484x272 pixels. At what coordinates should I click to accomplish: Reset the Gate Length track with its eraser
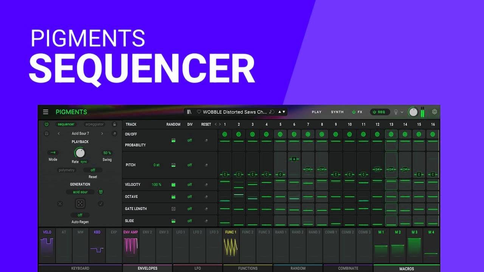pyautogui.click(x=206, y=209)
